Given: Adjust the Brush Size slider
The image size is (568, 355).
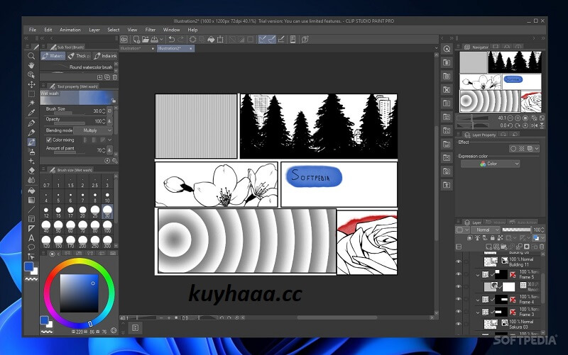Looking at the screenshot, I should [70, 113].
